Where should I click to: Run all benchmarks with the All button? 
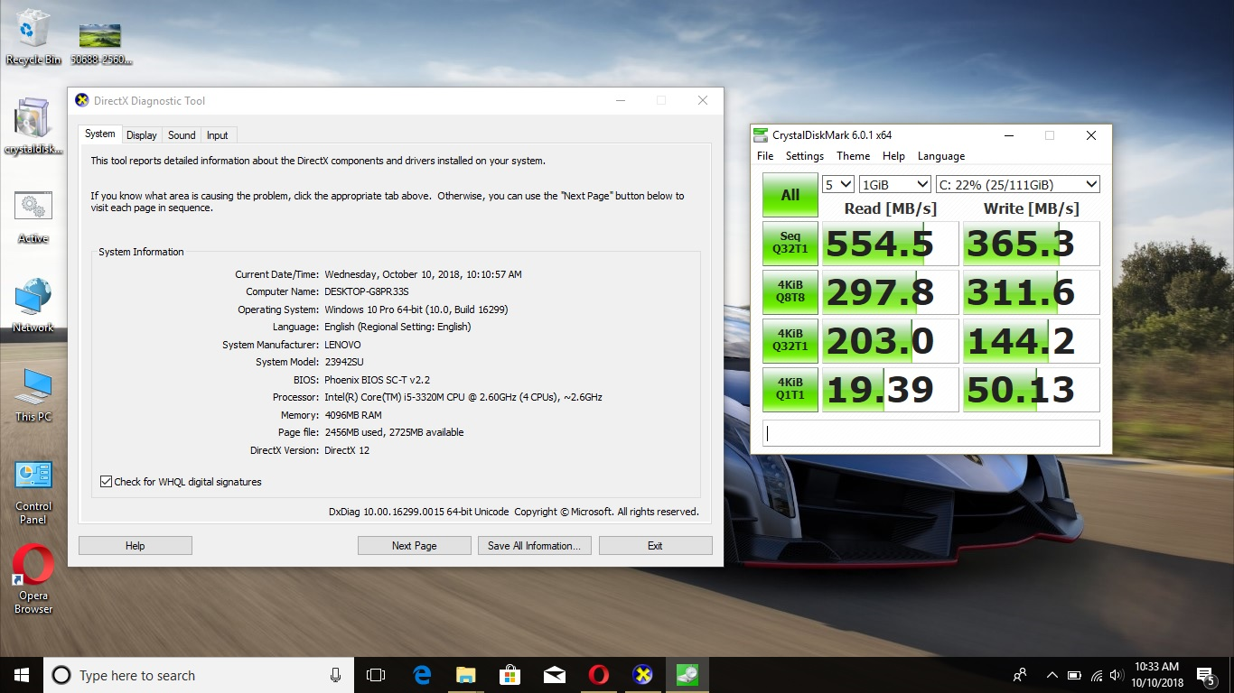pos(790,195)
